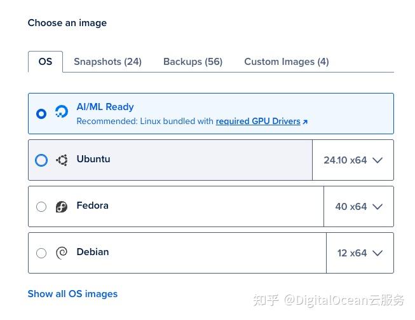Go to the Backups (56) tab
This screenshot has height=320, width=415.
193,62
